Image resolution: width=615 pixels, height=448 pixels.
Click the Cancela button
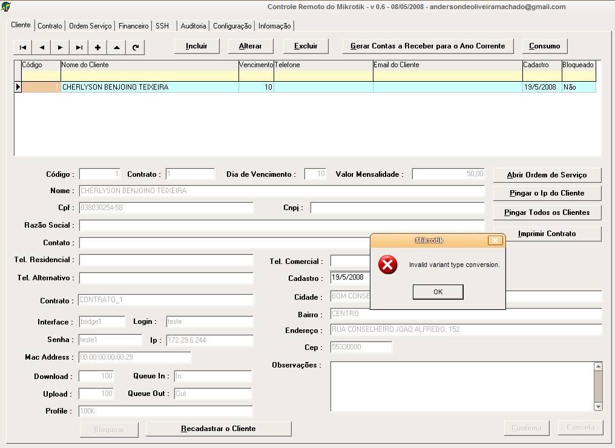click(x=580, y=427)
